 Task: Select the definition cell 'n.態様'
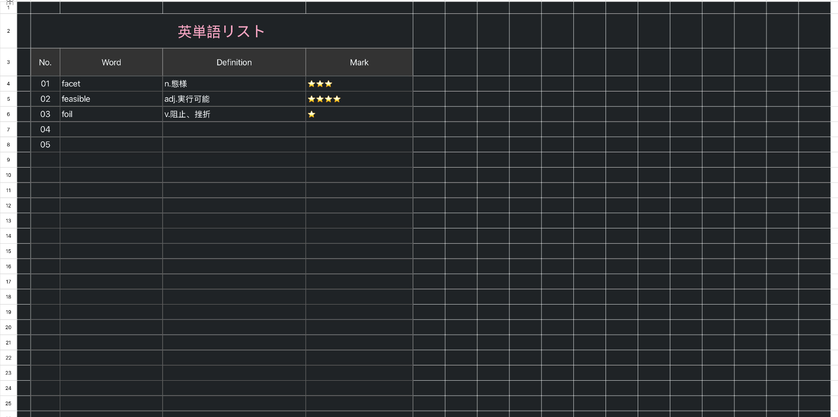pyautogui.click(x=234, y=84)
